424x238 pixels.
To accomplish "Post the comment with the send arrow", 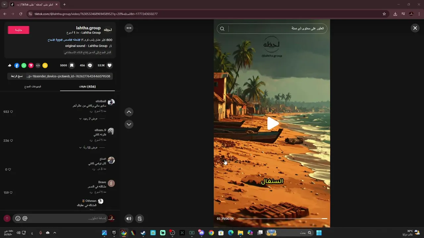I will pos(7,218).
